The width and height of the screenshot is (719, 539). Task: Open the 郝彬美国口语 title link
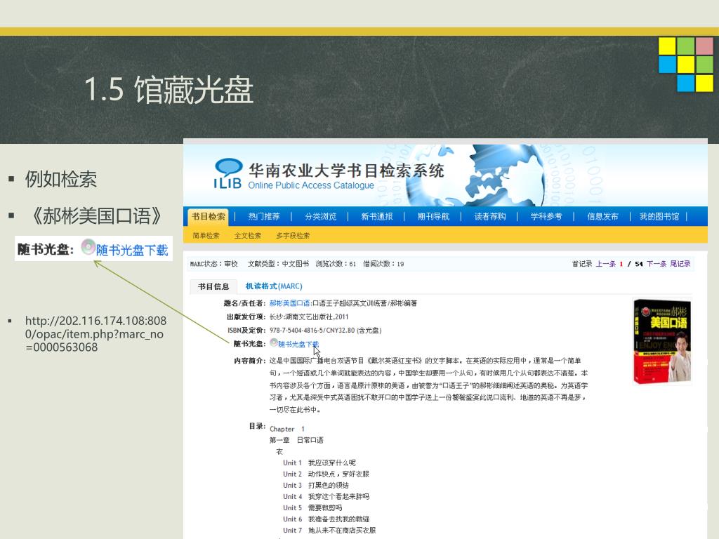289,303
